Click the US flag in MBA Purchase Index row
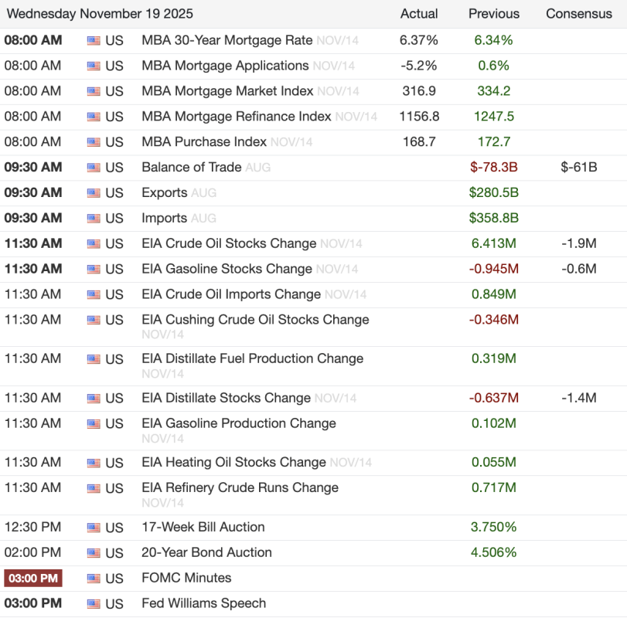The height and width of the screenshot is (618, 627). coord(94,142)
